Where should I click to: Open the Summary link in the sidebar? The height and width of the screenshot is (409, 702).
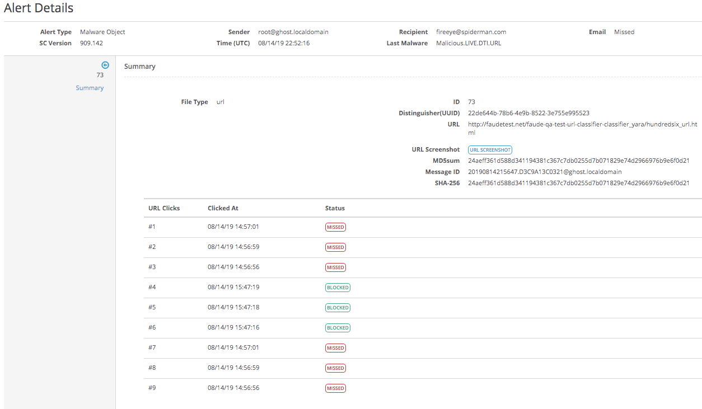pos(90,88)
